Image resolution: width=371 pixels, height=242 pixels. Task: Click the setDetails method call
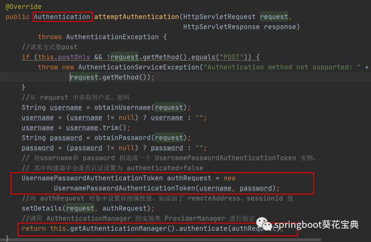tap(42, 208)
